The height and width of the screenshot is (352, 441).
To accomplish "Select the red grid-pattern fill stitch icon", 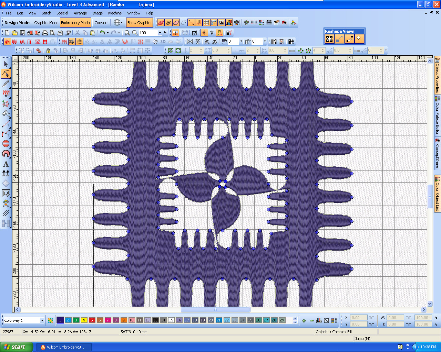I will click(45, 42).
